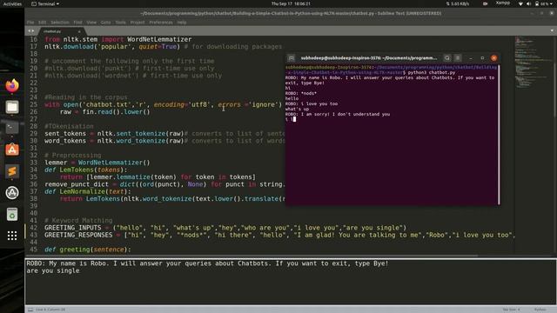Click the editor horizontal scrollbar

(x=252, y=255)
